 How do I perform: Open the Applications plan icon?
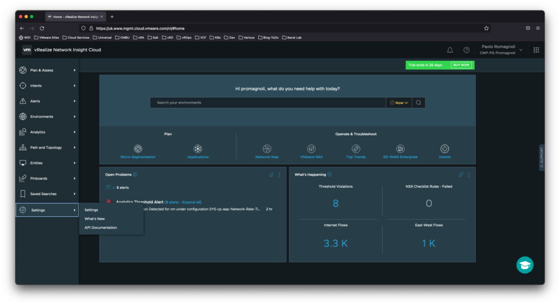click(x=198, y=148)
